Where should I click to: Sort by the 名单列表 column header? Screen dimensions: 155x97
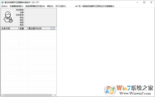coord(10,29)
